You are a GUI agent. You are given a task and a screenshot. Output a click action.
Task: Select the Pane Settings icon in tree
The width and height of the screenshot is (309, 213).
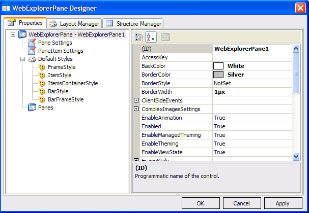pyautogui.click(x=32, y=43)
